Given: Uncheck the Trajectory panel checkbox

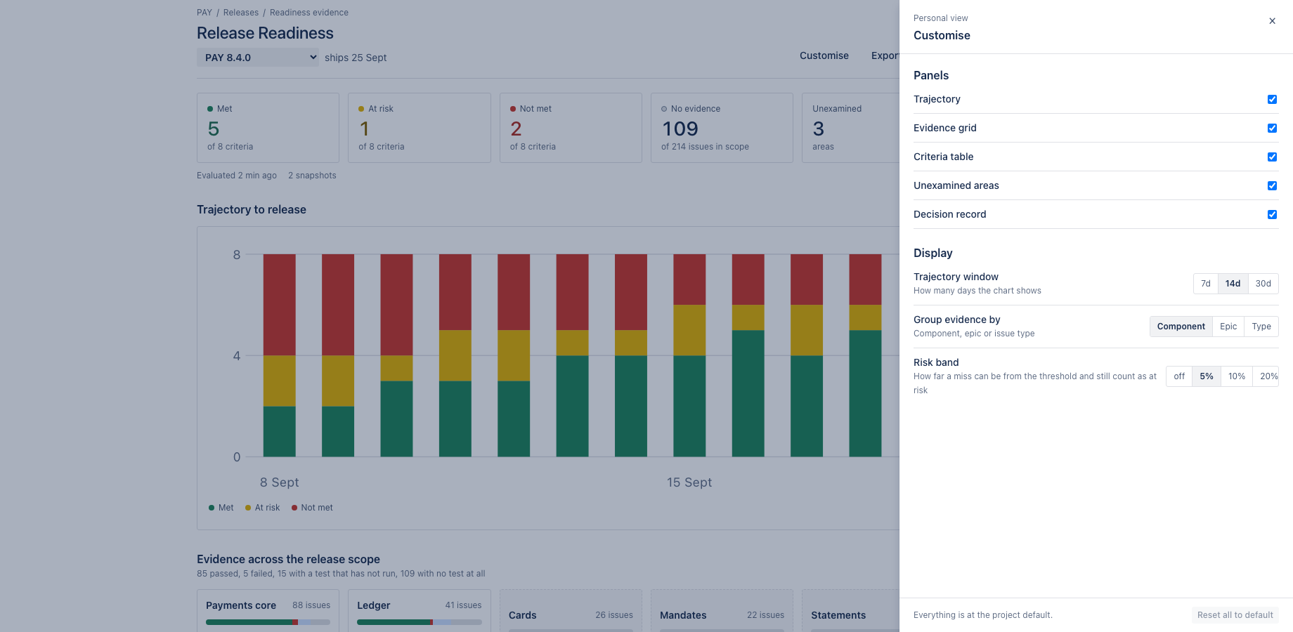Looking at the screenshot, I should [1272, 99].
